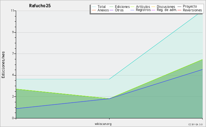Select the Registros legend label
Viewport: 206px width, 127px height.
[143, 10]
